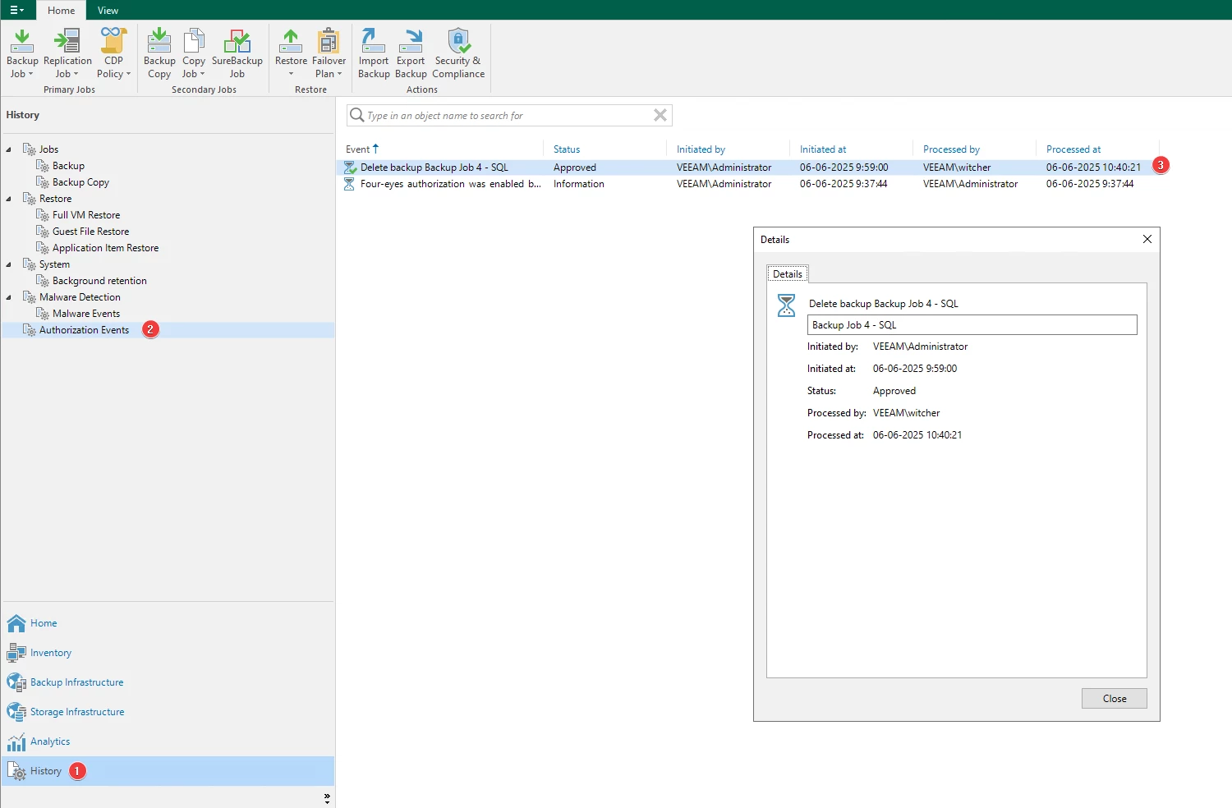Image resolution: width=1232 pixels, height=808 pixels.
Task: Collapse the Malware Detection tree node
Action: click(9, 297)
